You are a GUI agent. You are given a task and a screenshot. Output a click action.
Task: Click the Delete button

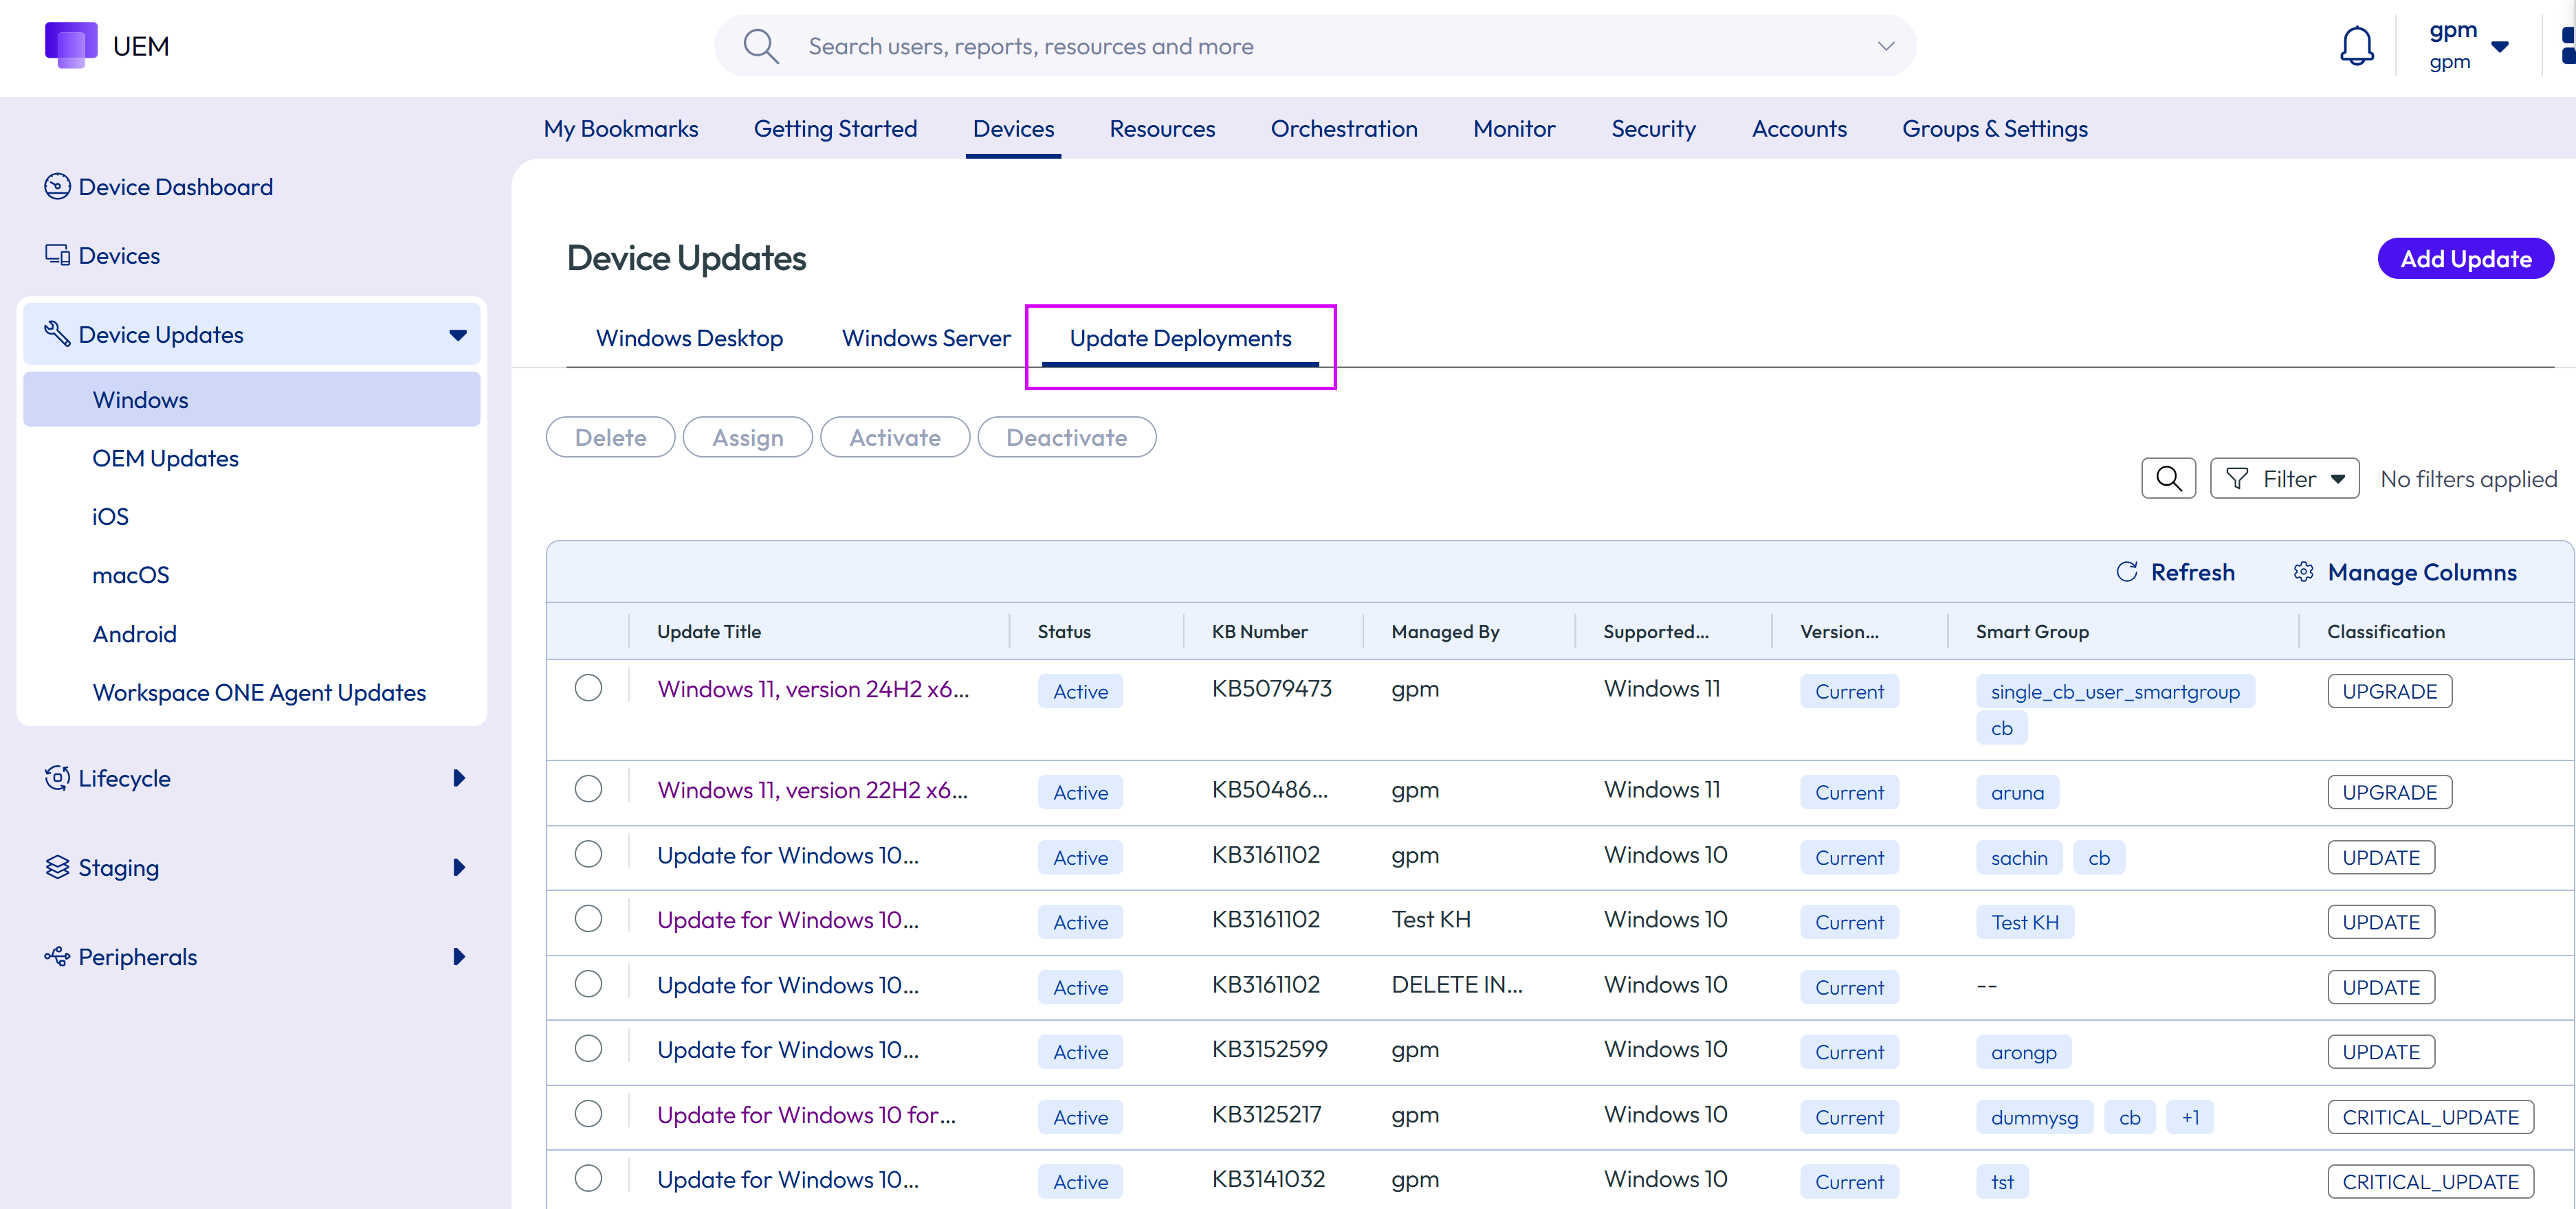tap(610, 438)
